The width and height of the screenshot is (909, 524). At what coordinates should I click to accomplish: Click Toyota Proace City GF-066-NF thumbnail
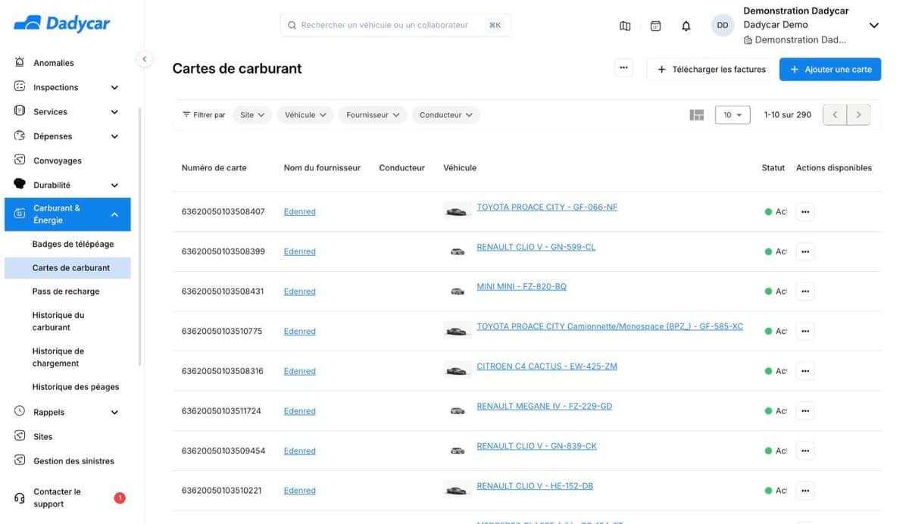point(457,211)
